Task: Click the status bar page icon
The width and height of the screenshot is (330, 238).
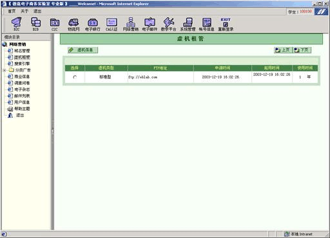Action: click(4, 234)
